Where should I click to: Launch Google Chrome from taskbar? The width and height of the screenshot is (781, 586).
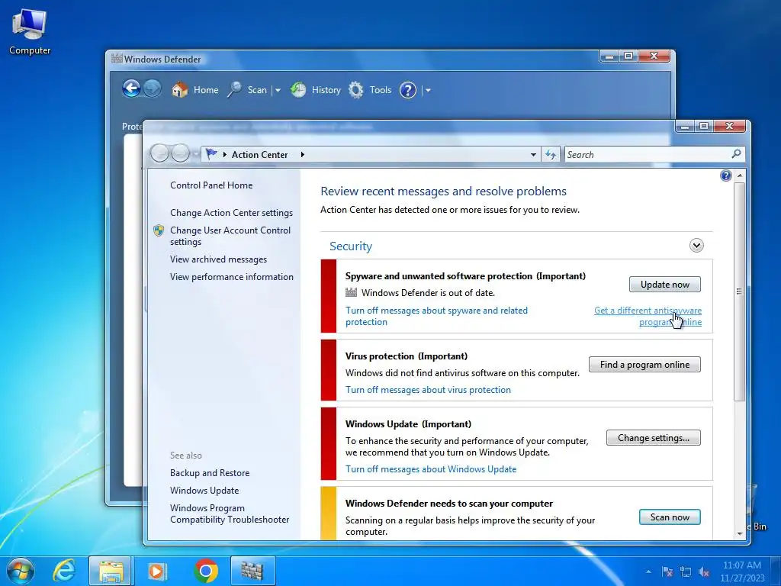(206, 571)
